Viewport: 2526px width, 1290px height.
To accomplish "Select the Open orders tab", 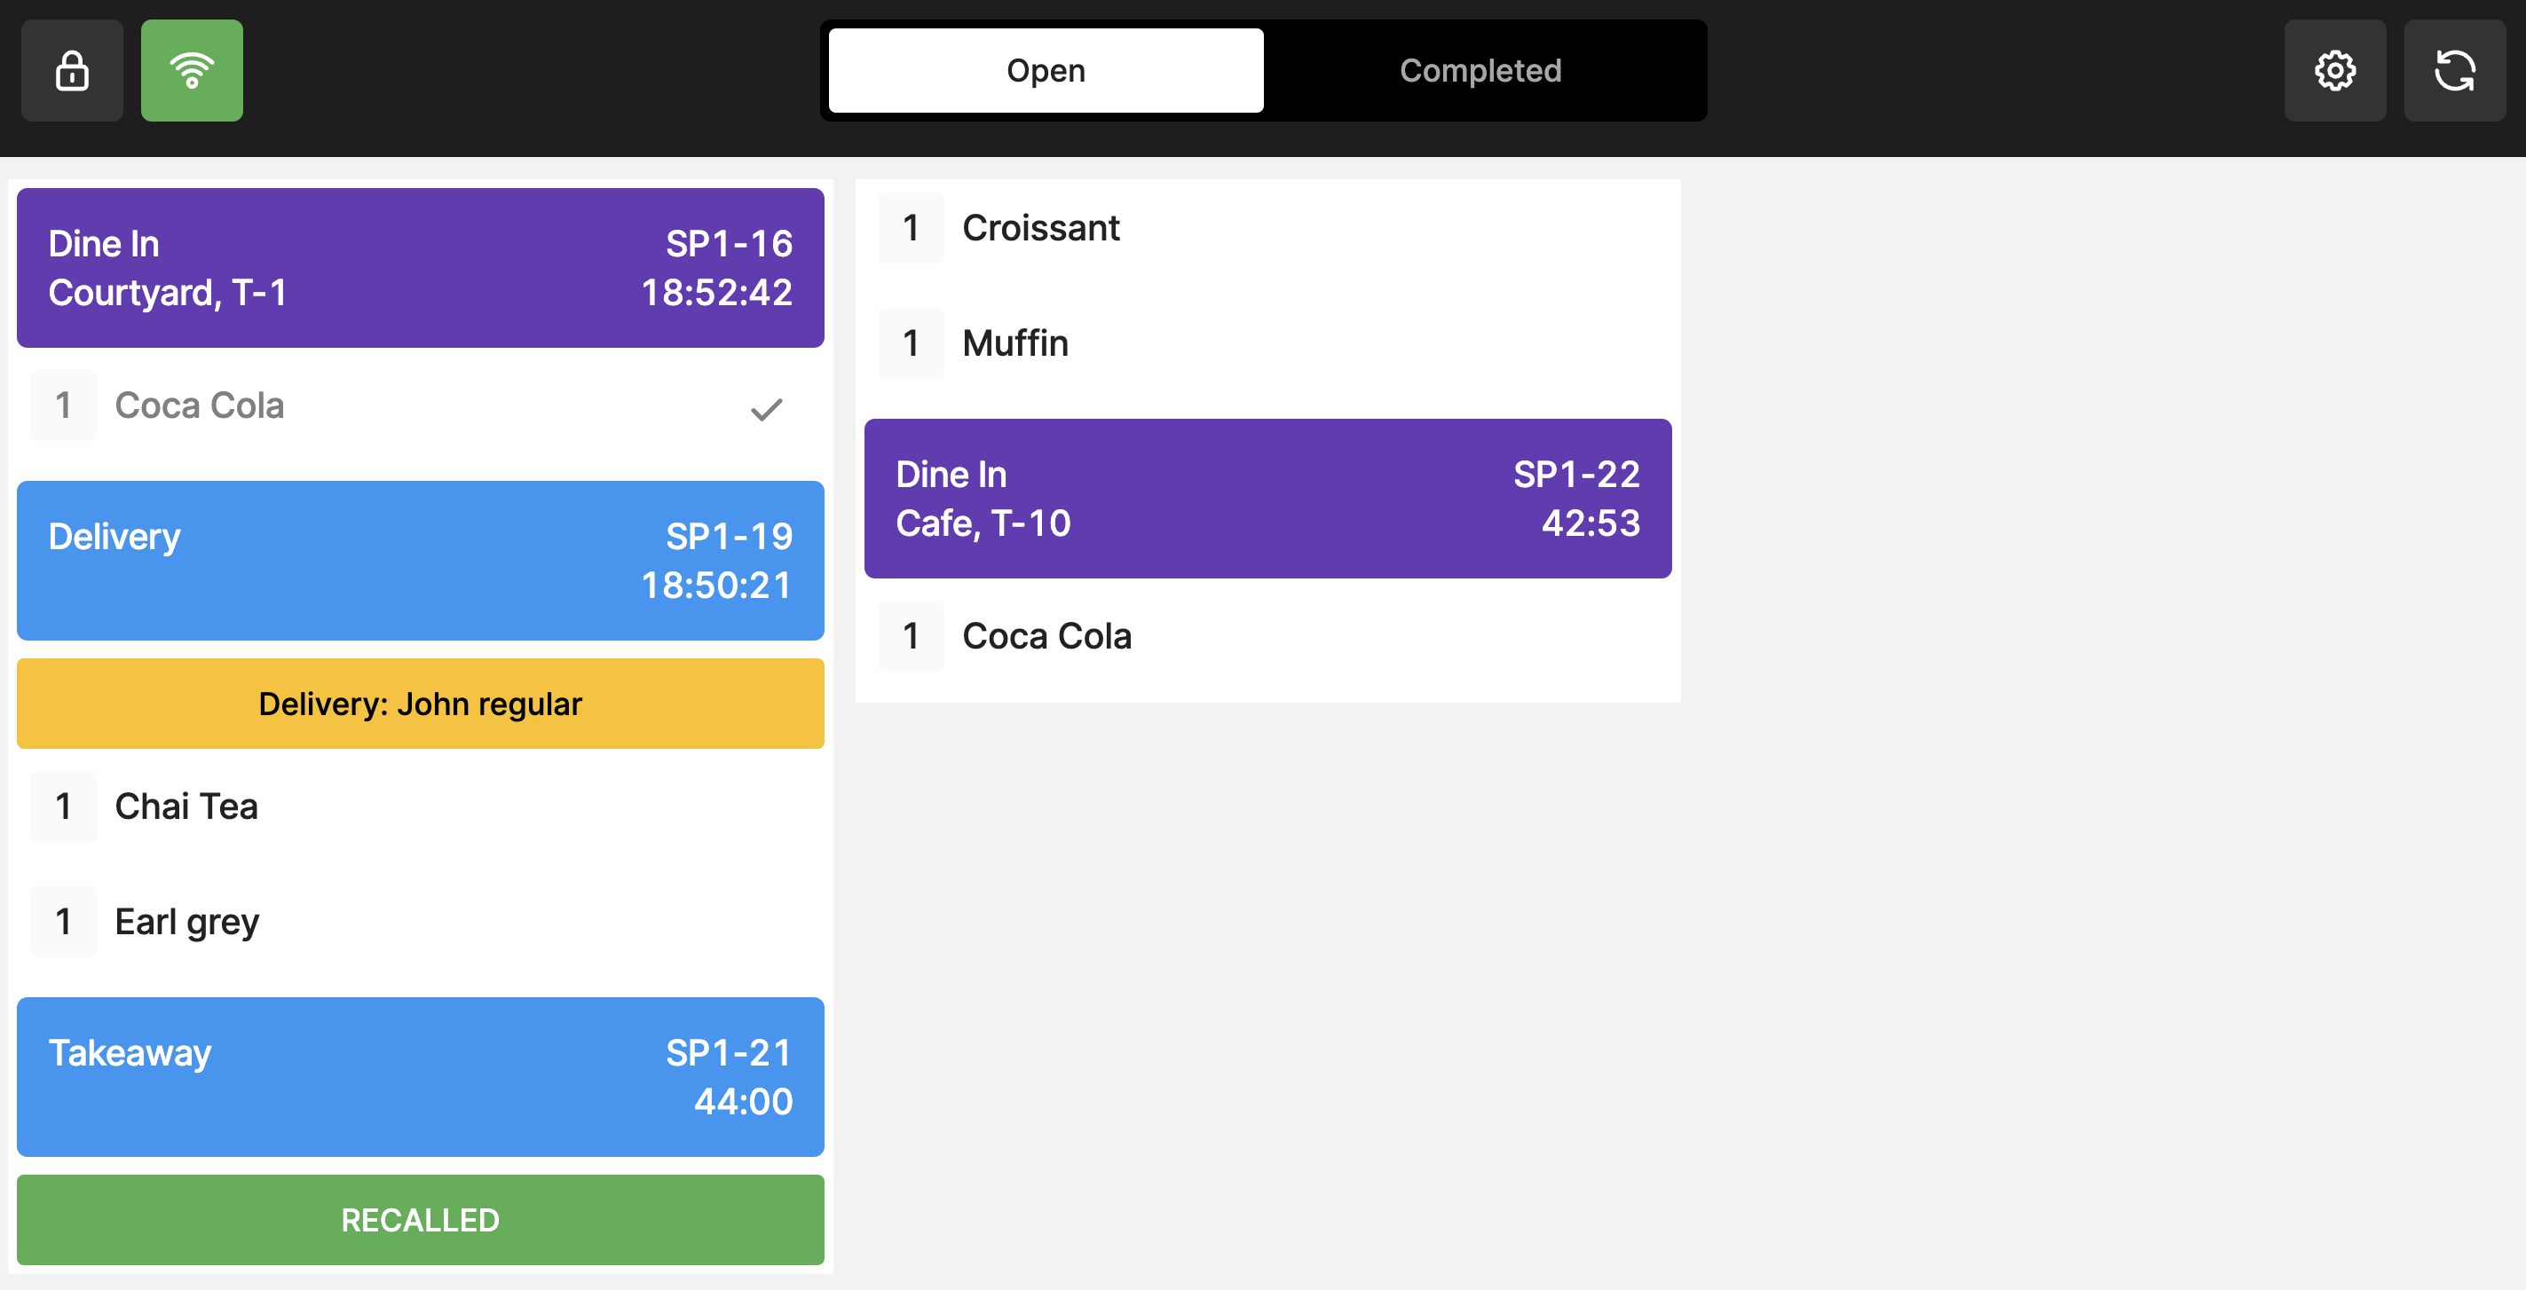I will pyautogui.click(x=1046, y=71).
